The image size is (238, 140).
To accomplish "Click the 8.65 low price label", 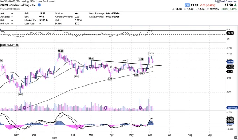I will coord(136,75).
